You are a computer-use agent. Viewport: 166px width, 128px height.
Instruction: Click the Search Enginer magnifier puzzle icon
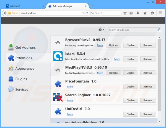click(x=58, y=97)
